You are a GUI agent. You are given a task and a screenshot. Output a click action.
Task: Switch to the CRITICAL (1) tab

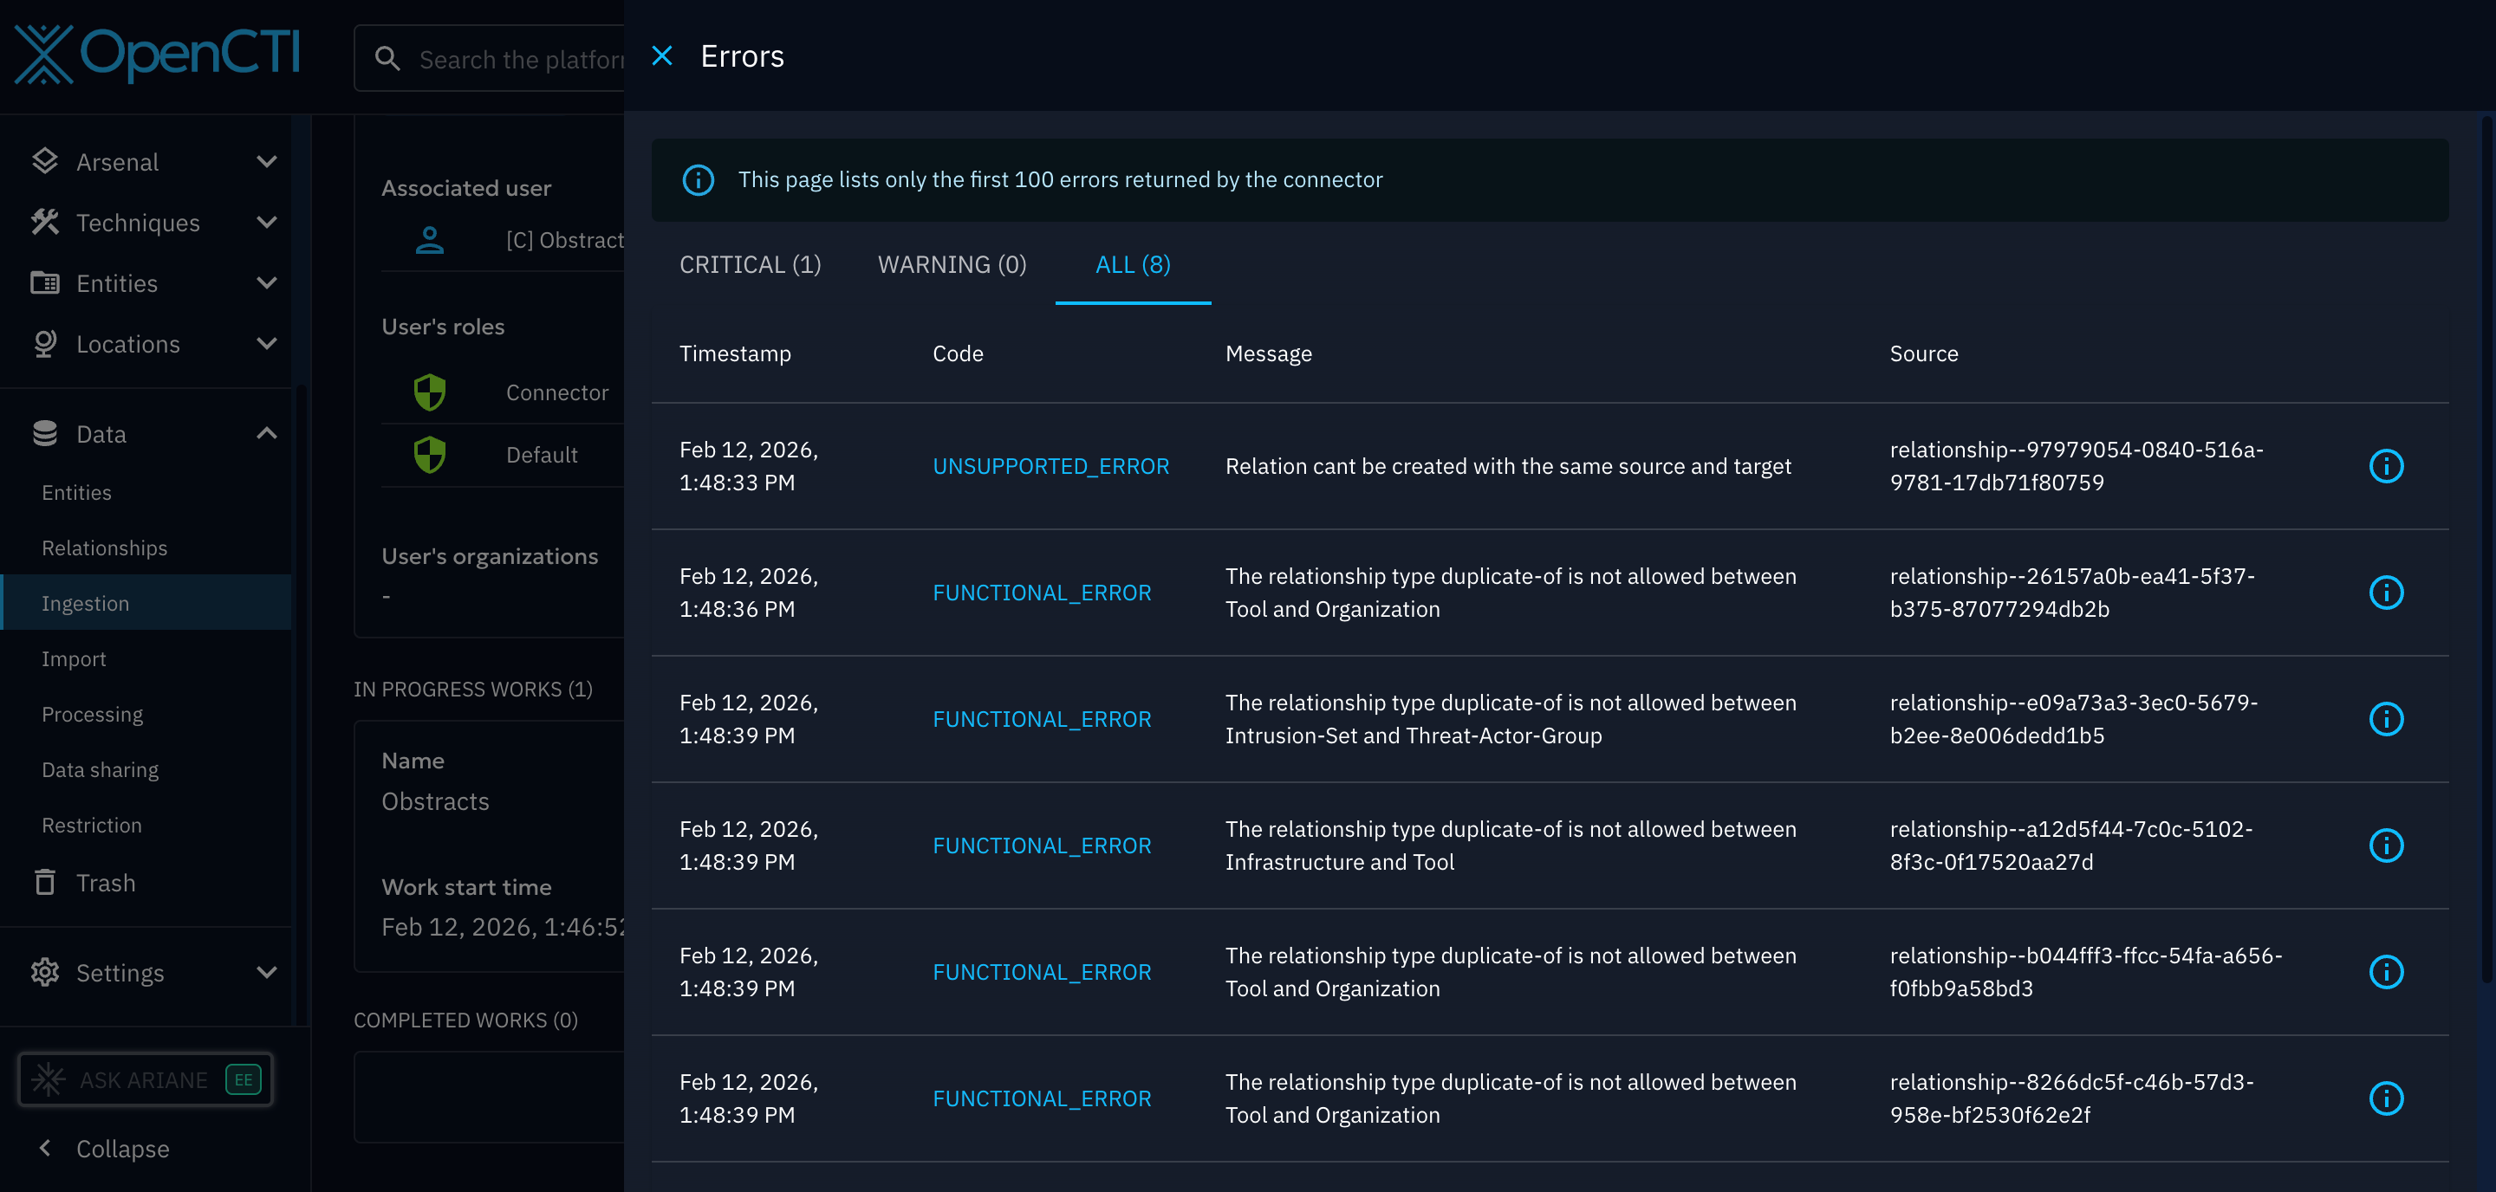(x=750, y=264)
